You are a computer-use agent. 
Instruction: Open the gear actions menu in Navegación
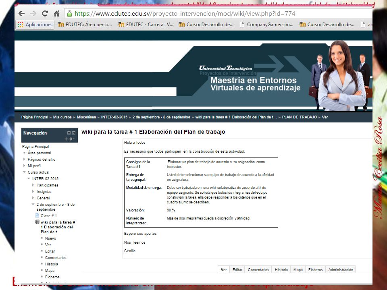tap(71, 139)
